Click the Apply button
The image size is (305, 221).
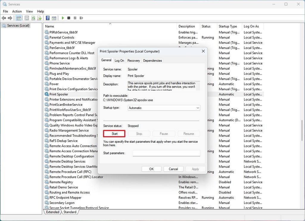[195, 169]
